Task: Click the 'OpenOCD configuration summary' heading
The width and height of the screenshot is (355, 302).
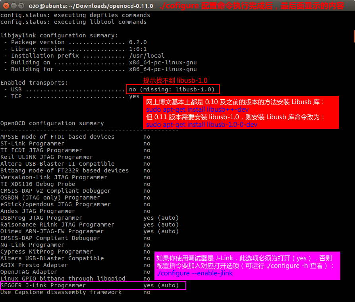Action: coord(52,123)
